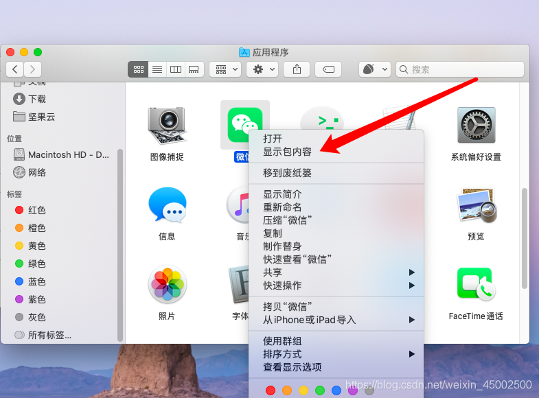Choose 显示简介 in the context menu
Viewport: 539px width, 398px height.
click(336, 194)
